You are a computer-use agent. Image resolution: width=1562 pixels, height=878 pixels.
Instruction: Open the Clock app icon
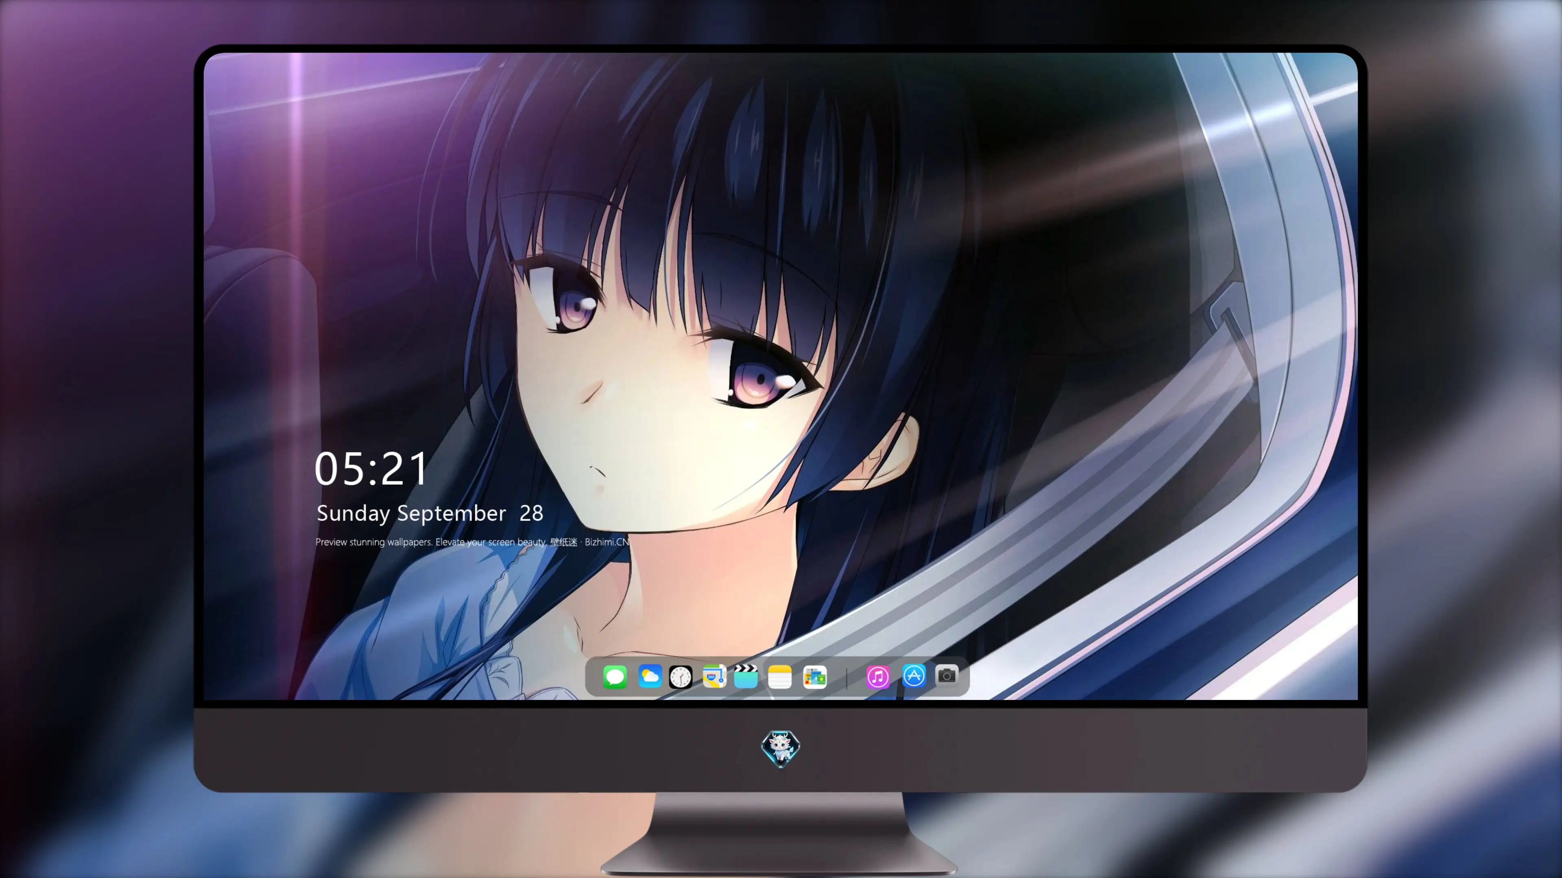pyautogui.click(x=681, y=676)
